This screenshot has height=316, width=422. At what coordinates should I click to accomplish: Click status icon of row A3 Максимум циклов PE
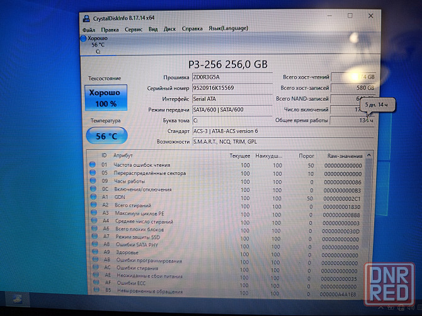coord(94,213)
